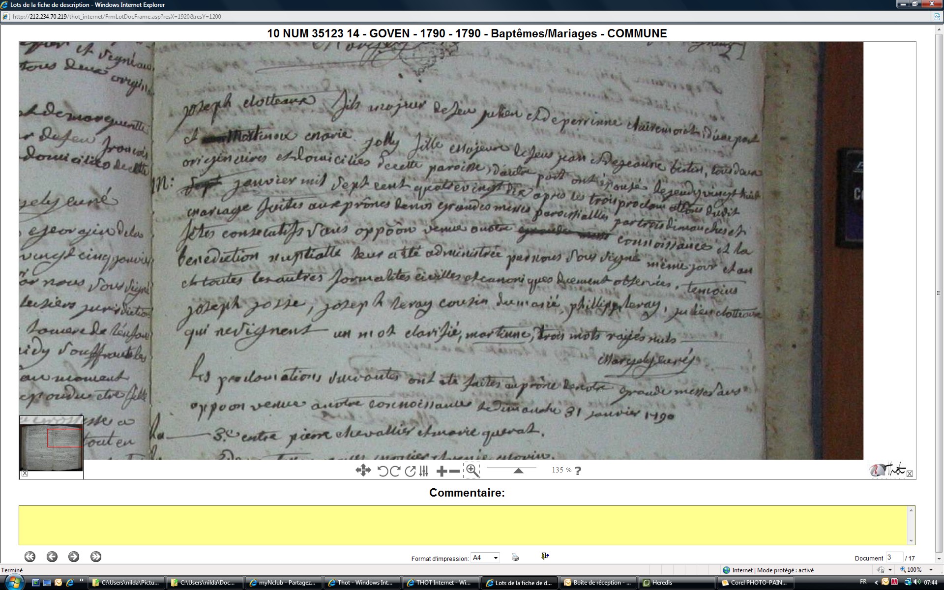Click the printer icon to print
Viewport: 944px width, 590px height.
pyautogui.click(x=515, y=557)
